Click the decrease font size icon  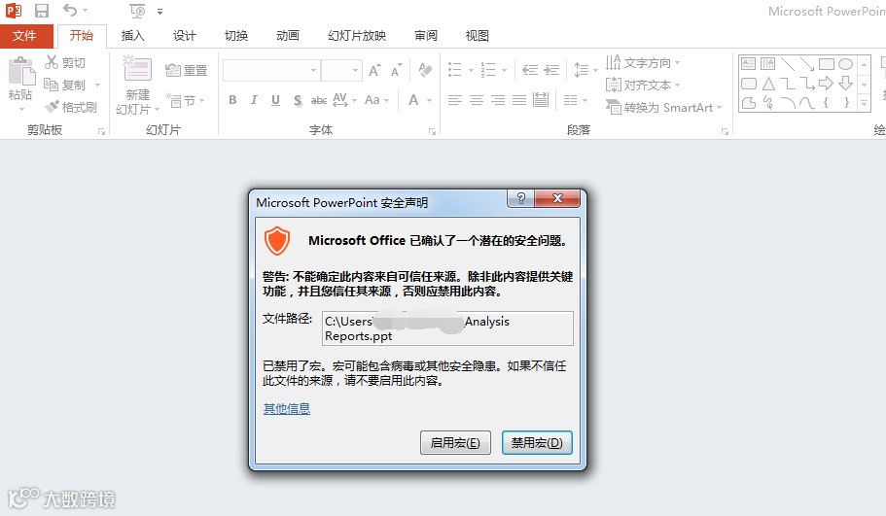[x=397, y=70]
